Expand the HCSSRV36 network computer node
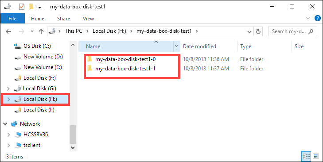Image resolution: width=323 pixels, height=162 pixels. 8,135
